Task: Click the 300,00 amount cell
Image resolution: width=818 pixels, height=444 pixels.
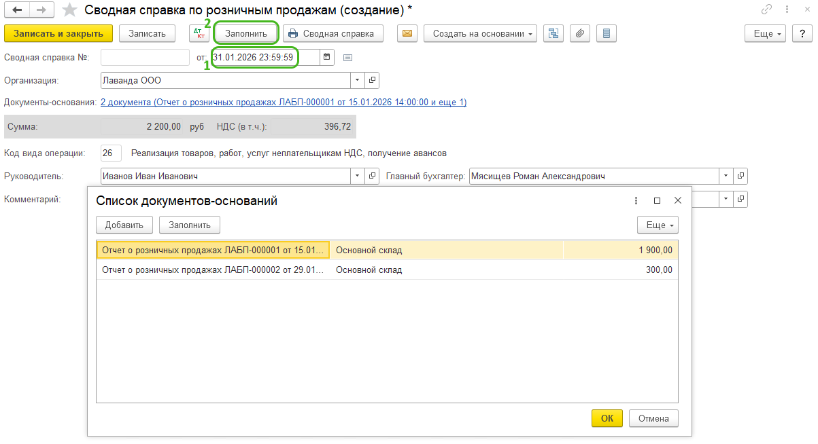Action: click(621, 270)
